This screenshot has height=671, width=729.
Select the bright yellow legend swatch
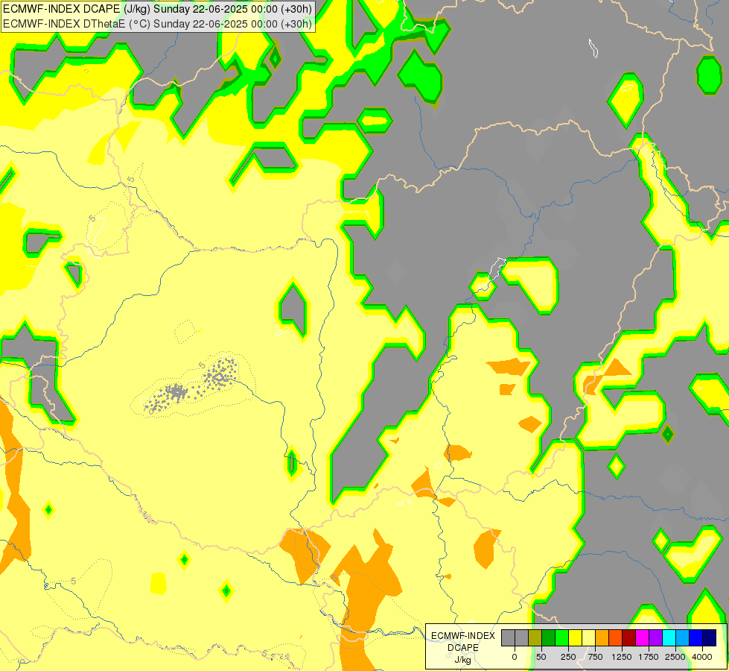click(575, 637)
